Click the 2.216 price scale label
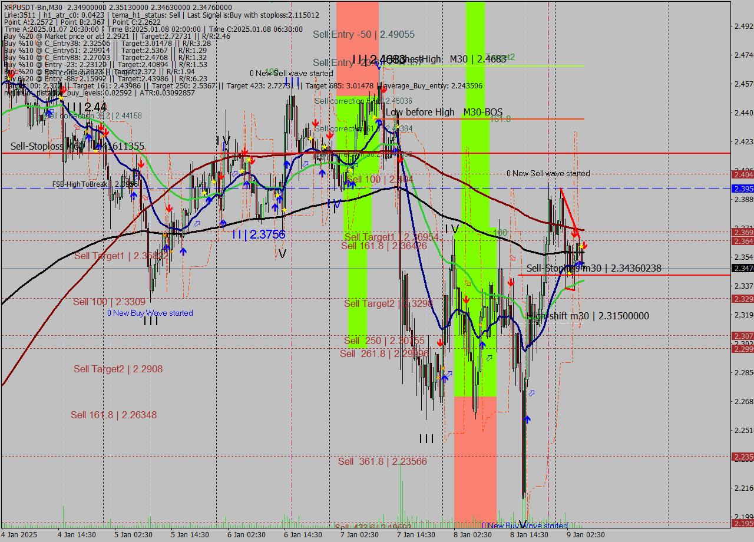This screenshot has width=754, height=542. click(744, 488)
